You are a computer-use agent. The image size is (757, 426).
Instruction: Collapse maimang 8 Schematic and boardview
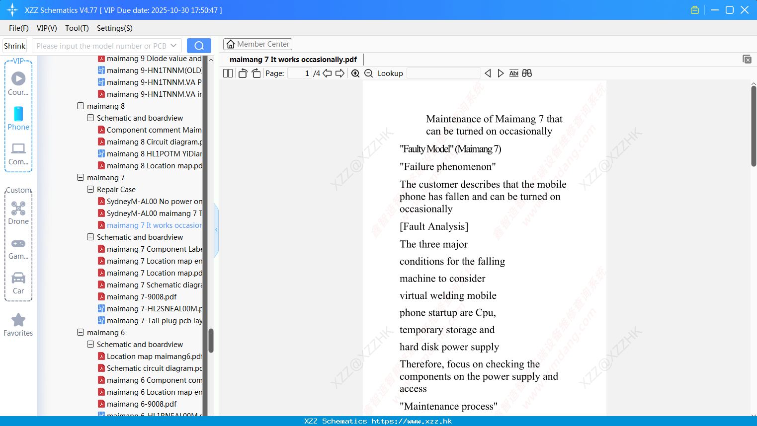coord(90,118)
